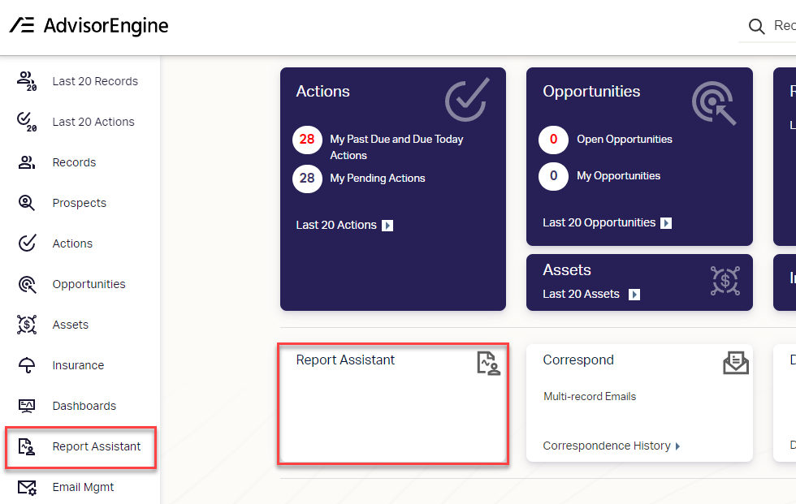The width and height of the screenshot is (796, 504).
Task: Click the Assets card heading
Action: pyautogui.click(x=567, y=269)
